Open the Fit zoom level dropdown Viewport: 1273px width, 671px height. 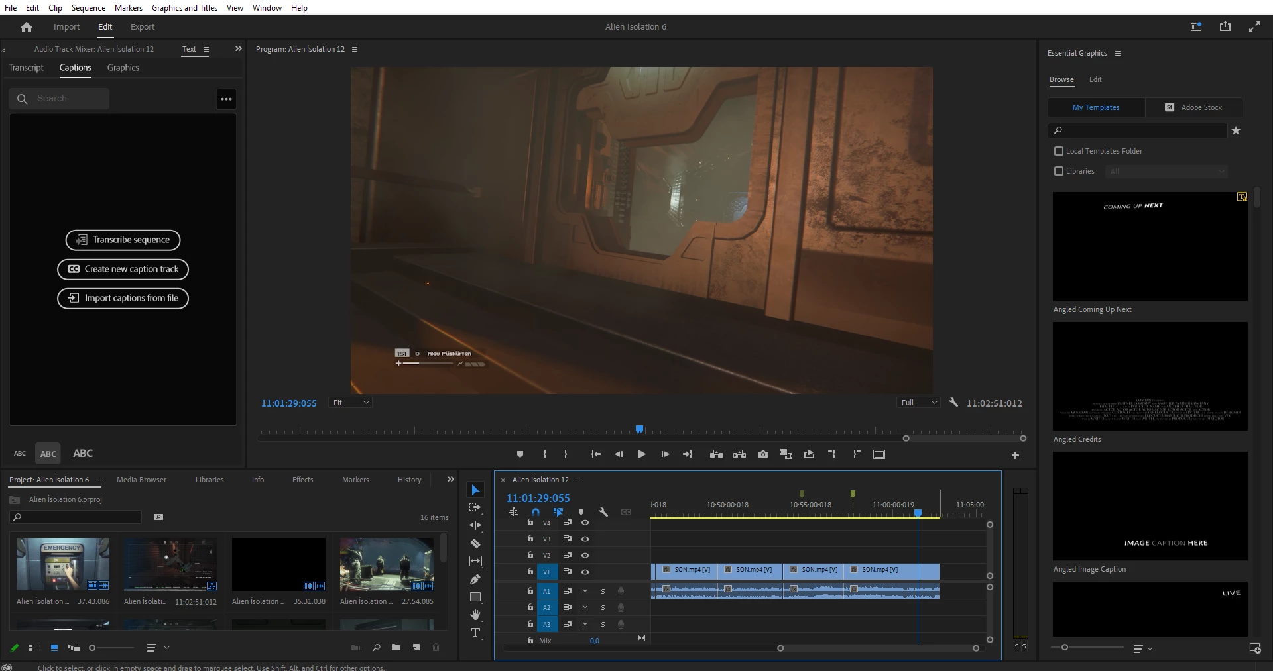coord(350,403)
